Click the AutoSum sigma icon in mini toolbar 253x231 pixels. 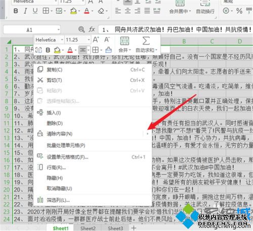[x=146, y=41]
